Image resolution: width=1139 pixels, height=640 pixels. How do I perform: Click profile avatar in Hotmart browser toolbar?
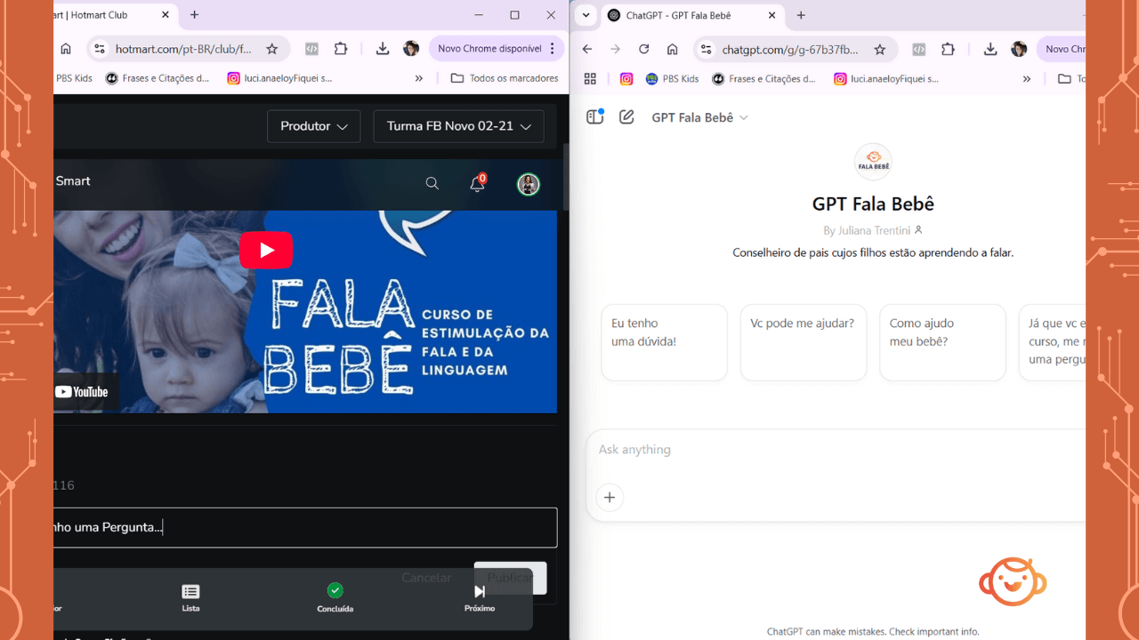click(411, 49)
